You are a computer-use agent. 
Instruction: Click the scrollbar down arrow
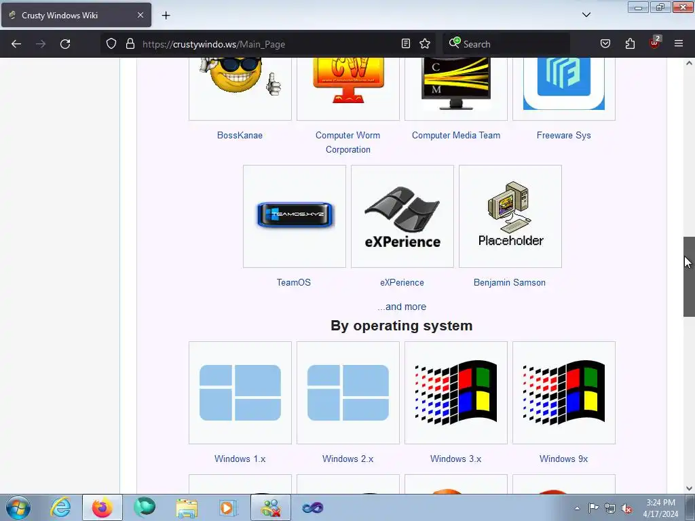tap(689, 488)
